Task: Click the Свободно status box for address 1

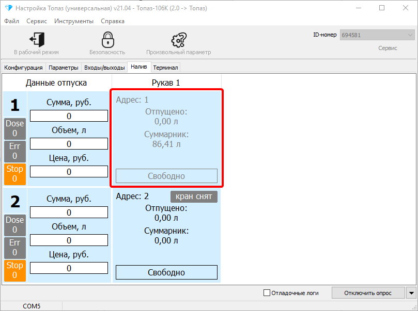Action: pos(166,176)
